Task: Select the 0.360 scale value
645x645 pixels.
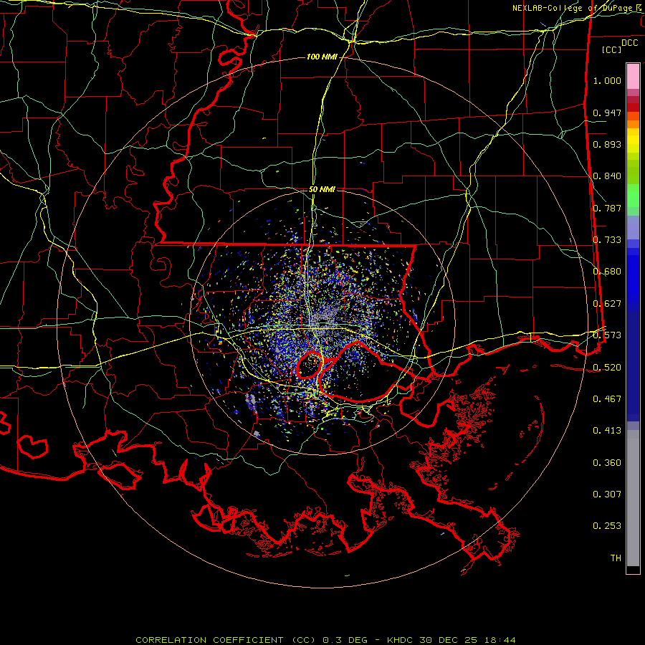Action: point(607,463)
